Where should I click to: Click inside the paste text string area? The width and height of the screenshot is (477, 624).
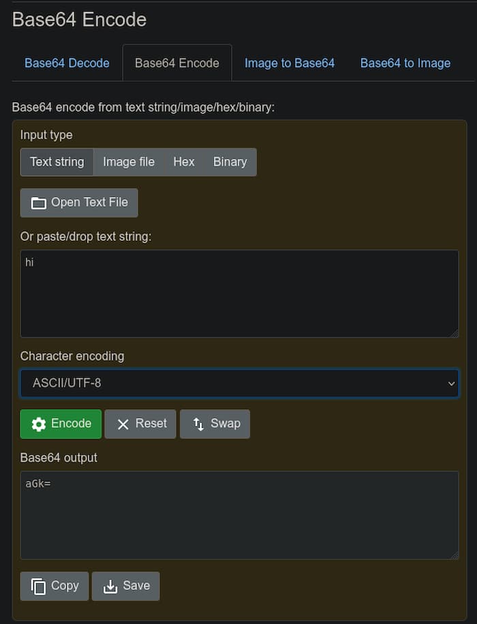pyautogui.click(x=238, y=293)
